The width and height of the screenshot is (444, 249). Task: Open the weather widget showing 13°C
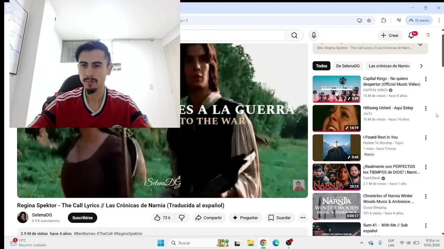[28, 243]
